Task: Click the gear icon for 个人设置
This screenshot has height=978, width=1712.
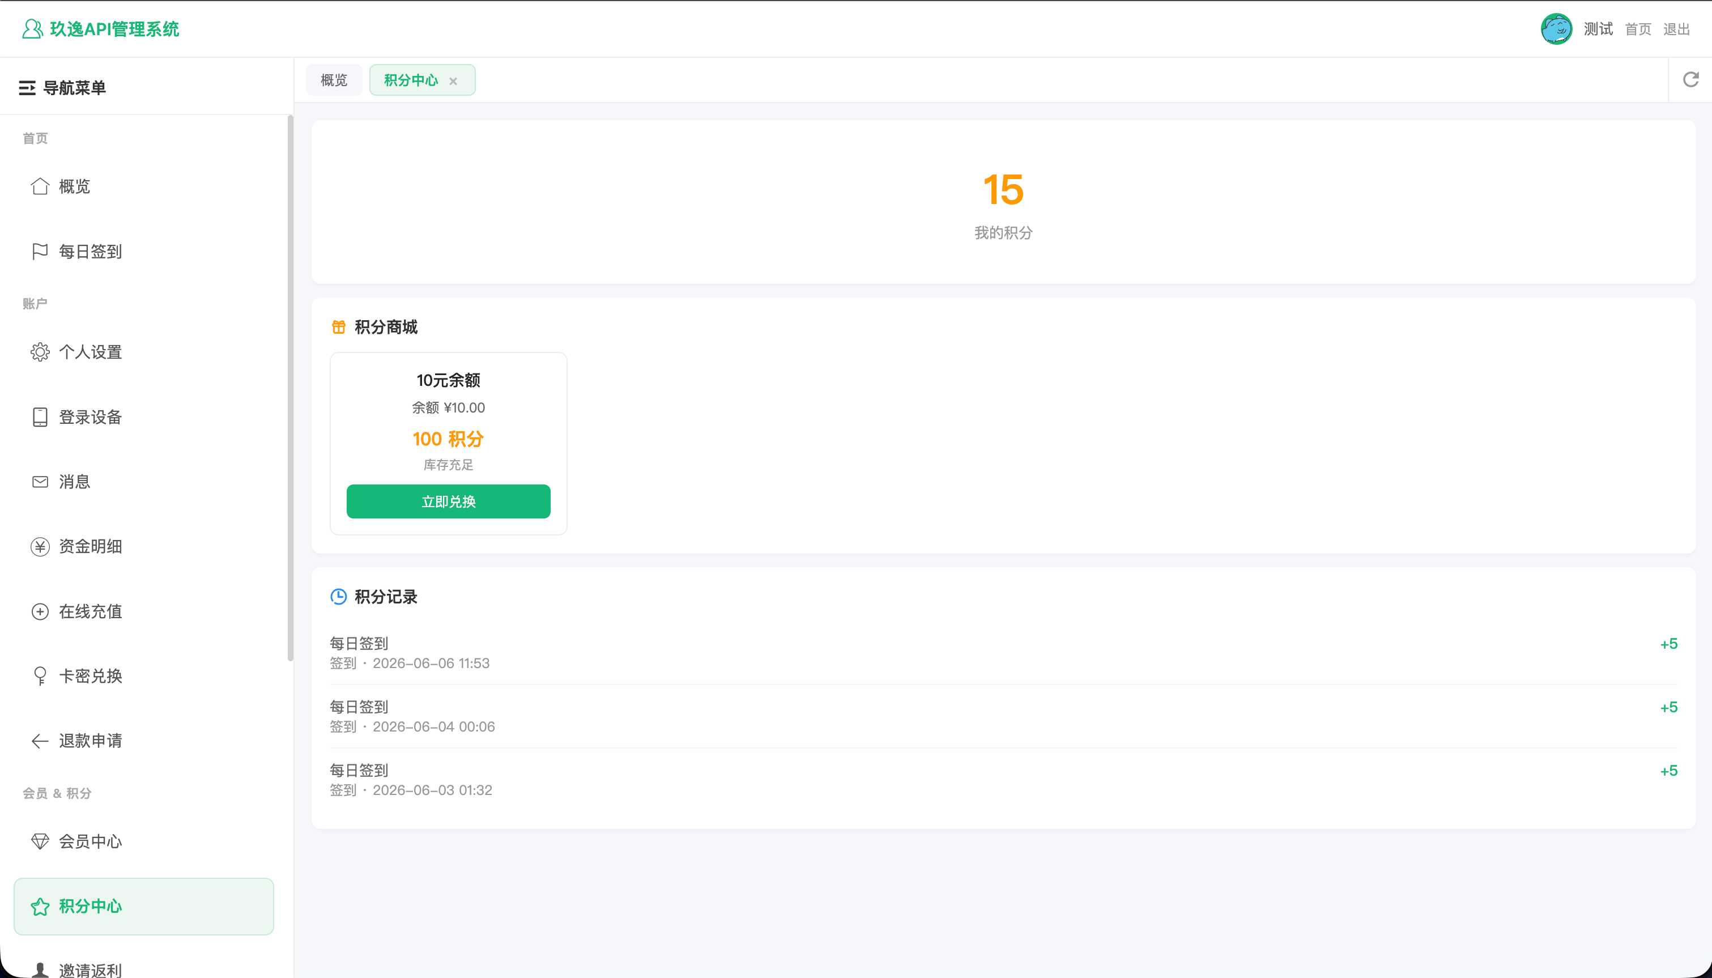Action: [x=40, y=352]
